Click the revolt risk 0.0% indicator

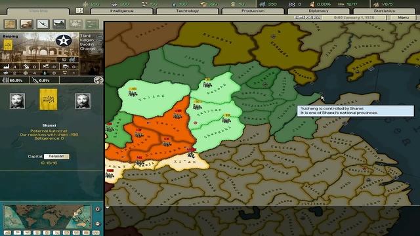point(41,80)
